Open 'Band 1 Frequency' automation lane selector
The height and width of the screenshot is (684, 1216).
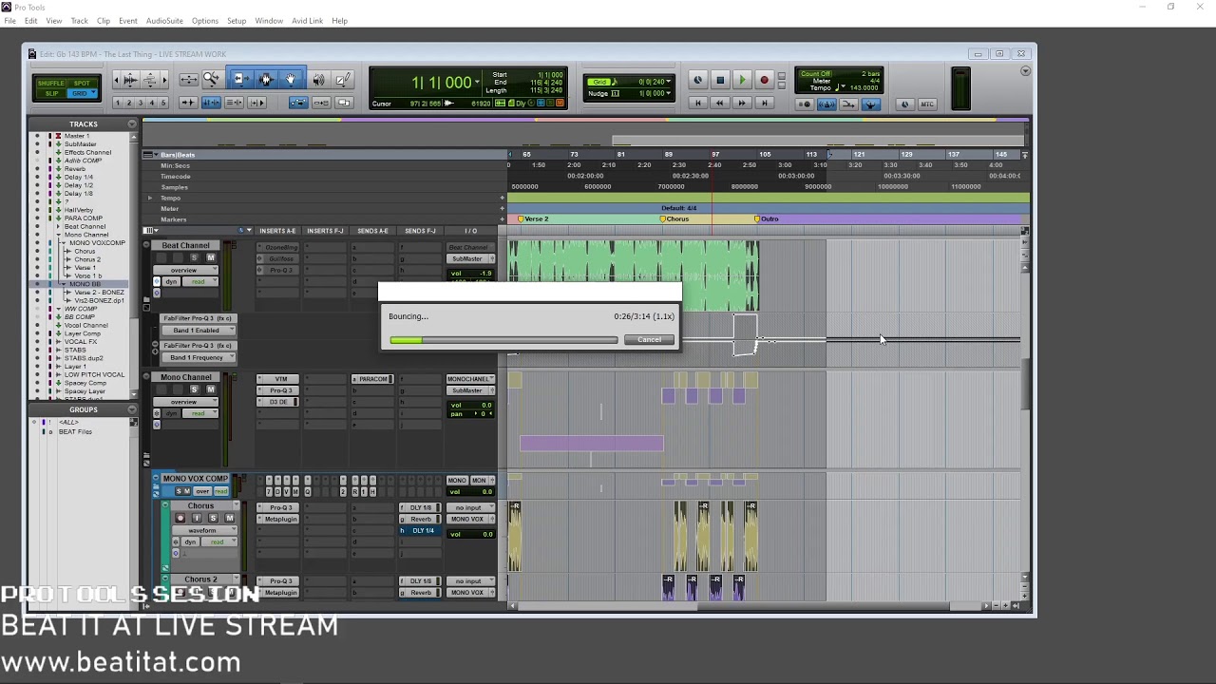coord(199,357)
